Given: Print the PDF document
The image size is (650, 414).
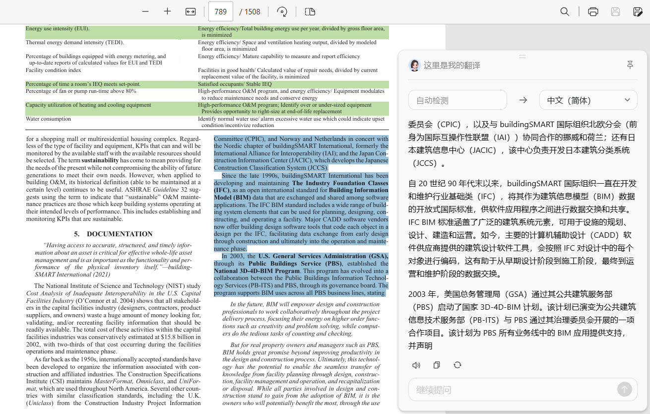Looking at the screenshot, I should (x=593, y=11).
